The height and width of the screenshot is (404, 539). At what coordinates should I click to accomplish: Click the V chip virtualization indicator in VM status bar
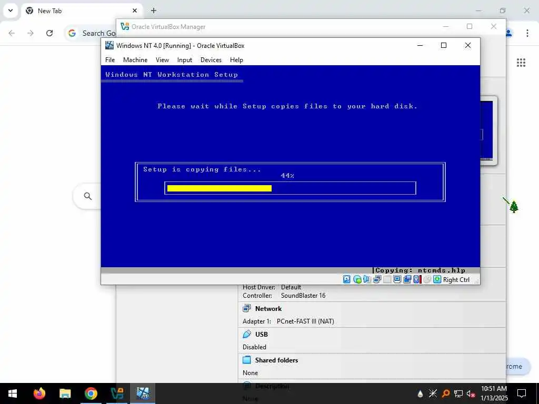coord(417,279)
